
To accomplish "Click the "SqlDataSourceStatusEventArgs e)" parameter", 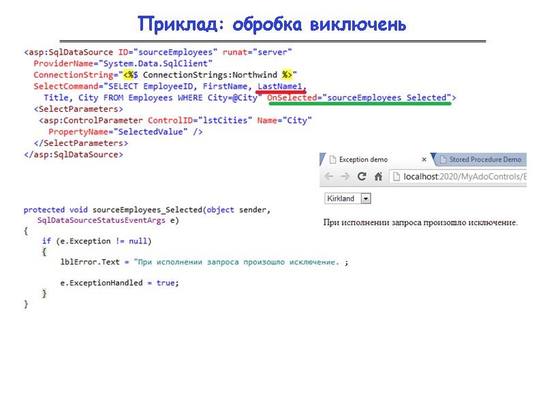I will point(108,220).
